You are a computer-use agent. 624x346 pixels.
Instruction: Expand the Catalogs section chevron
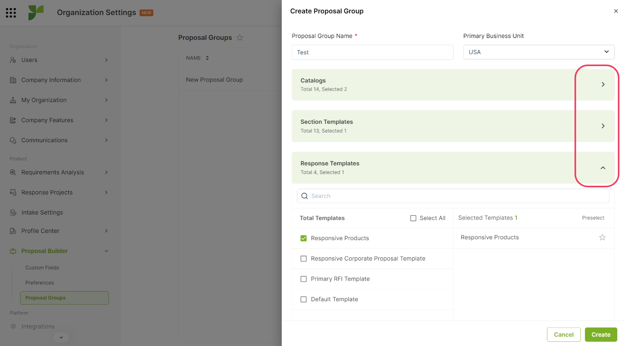[603, 85]
